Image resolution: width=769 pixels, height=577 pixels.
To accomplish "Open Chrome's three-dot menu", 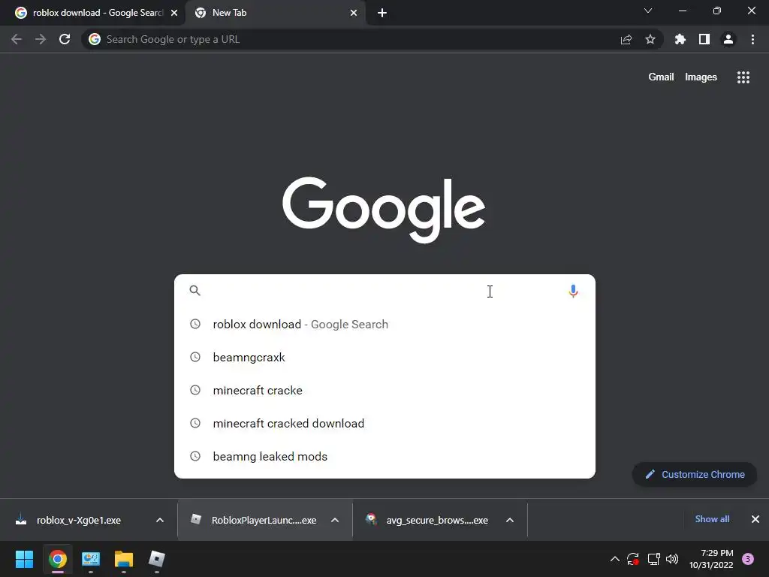I will [752, 39].
